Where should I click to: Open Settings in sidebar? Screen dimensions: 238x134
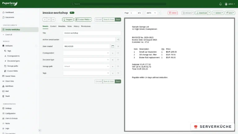[8, 108]
